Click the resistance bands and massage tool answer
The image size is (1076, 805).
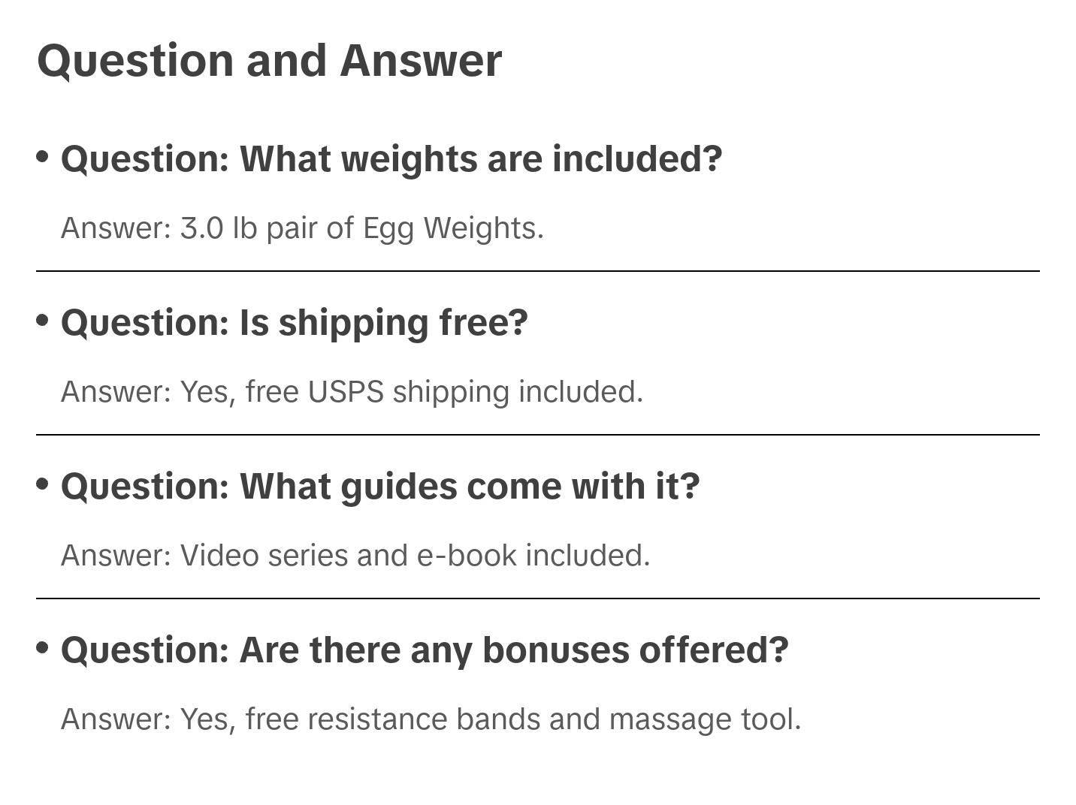coord(431,719)
